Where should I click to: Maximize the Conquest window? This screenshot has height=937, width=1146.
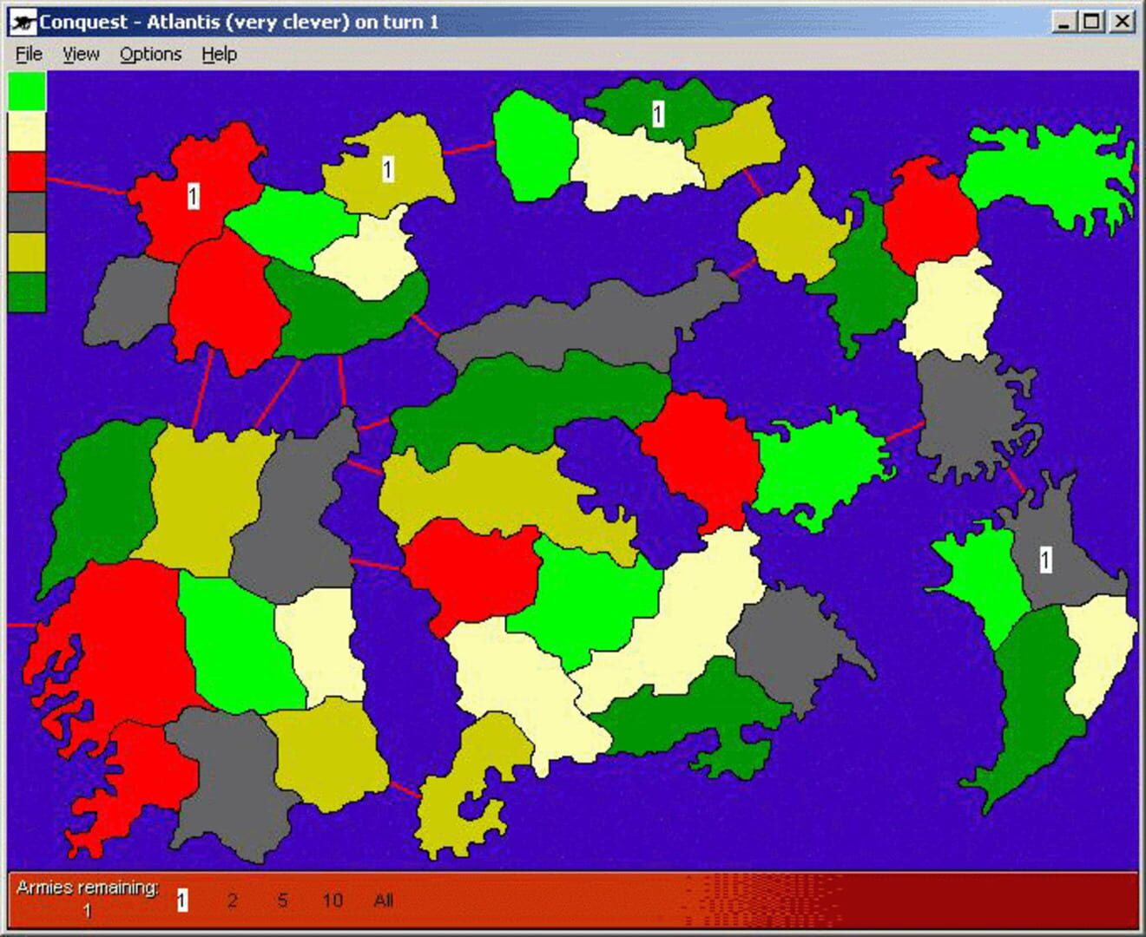pyautogui.click(x=1092, y=22)
